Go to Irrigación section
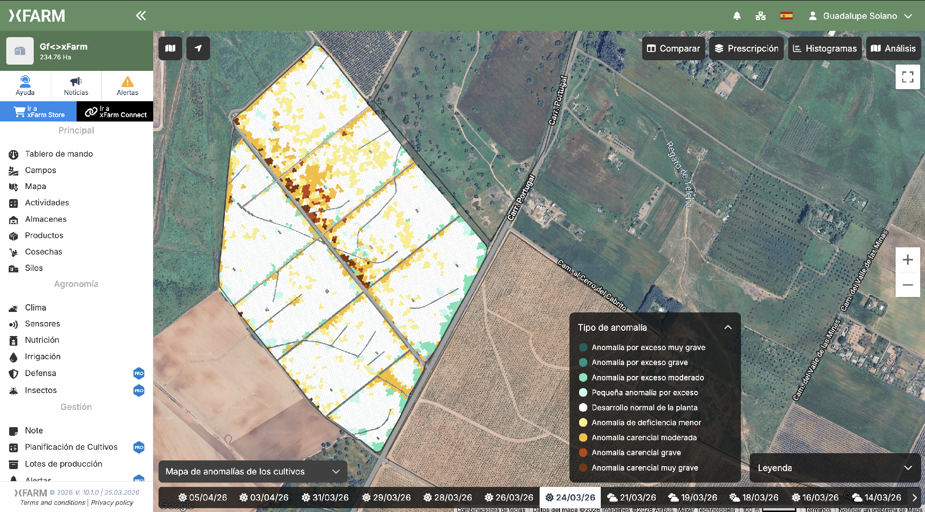Viewport: 925px width, 512px height. coord(43,357)
